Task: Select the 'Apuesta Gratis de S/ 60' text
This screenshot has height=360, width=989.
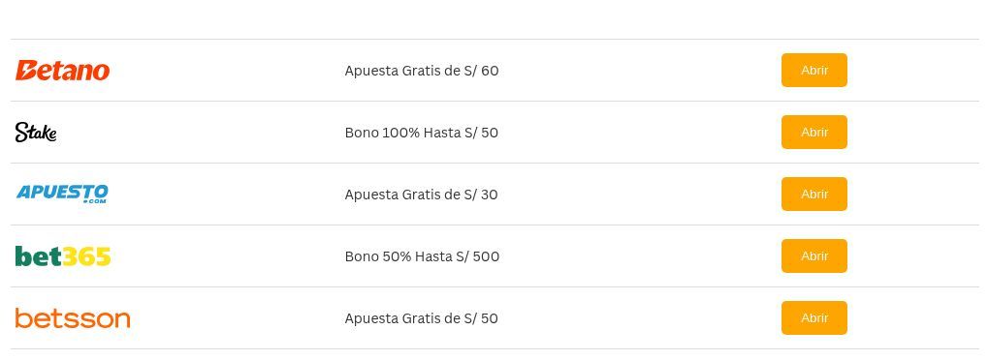Action: [x=422, y=71]
